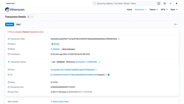Click the 1 Block Confirmation badge
Image resolution: width=184 pixels, height=104 pixels.
point(68,49)
